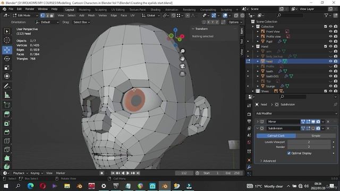Open the Select Box drag dropdown
340x191 pixels.
81,22
